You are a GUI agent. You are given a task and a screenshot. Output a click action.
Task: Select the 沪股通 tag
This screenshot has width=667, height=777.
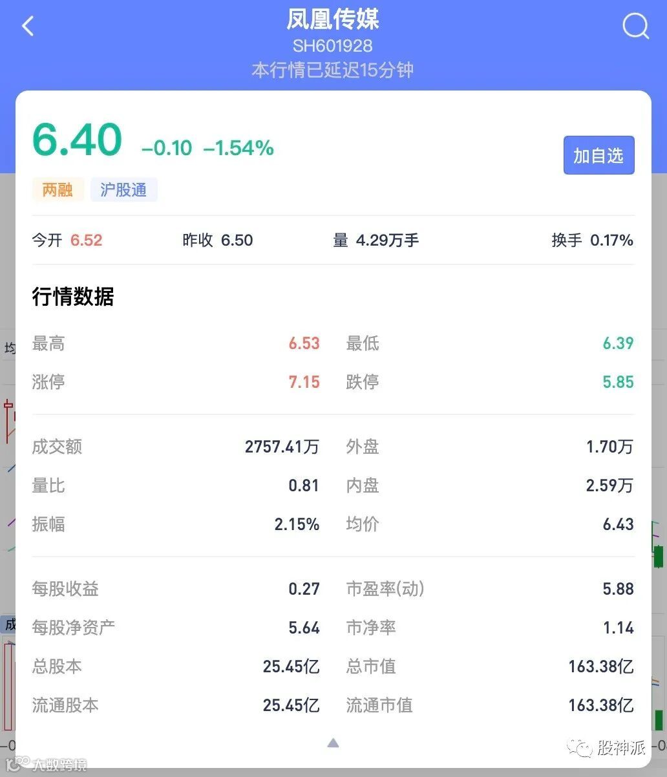click(x=123, y=190)
